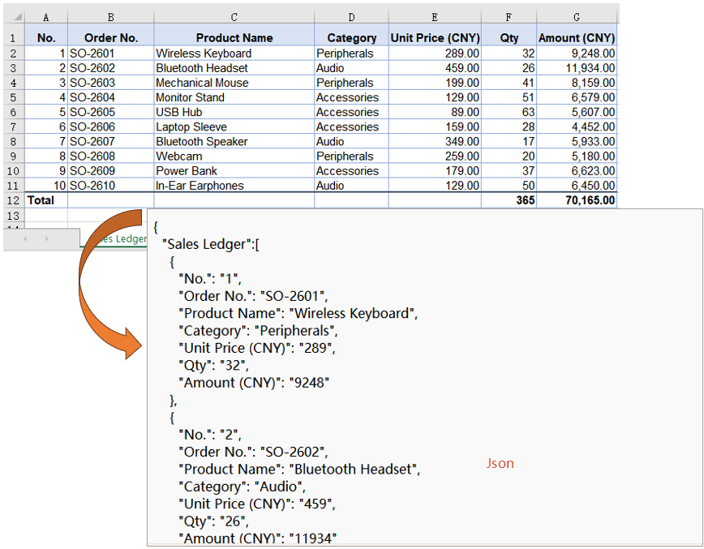704x549 pixels.
Task: Select amount cell '11,934.00'
Action: [x=577, y=68]
